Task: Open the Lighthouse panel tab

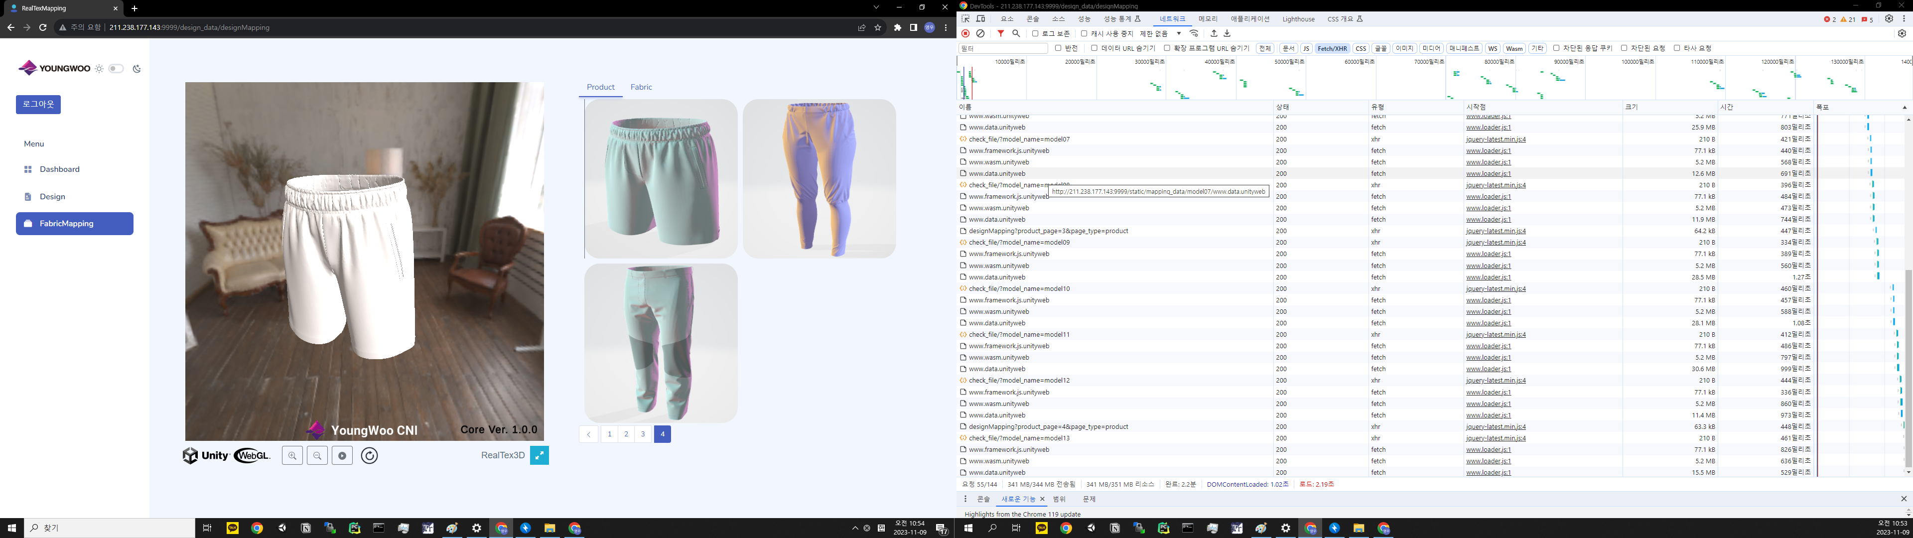Action: (1298, 18)
